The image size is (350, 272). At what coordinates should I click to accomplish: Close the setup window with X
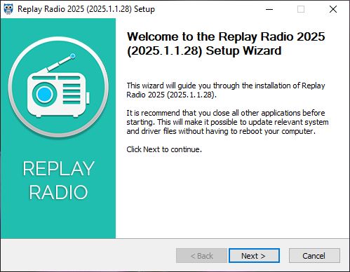click(x=333, y=9)
